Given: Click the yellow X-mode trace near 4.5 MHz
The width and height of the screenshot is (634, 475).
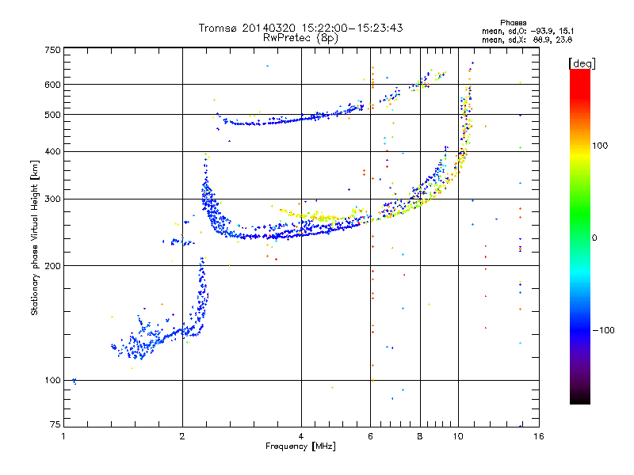Looking at the screenshot, I should [323, 217].
